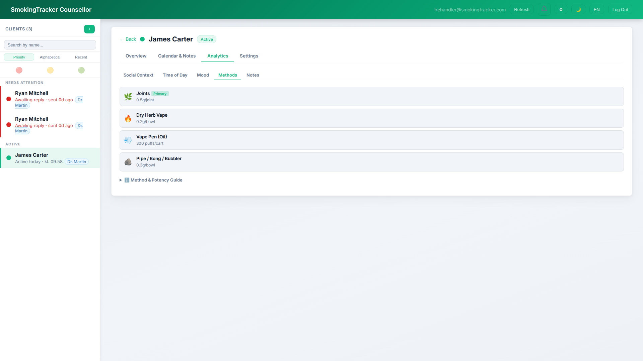This screenshot has height=361, width=643.
Task: Click the Dry Herb Vape flame icon
Action: 128,118
